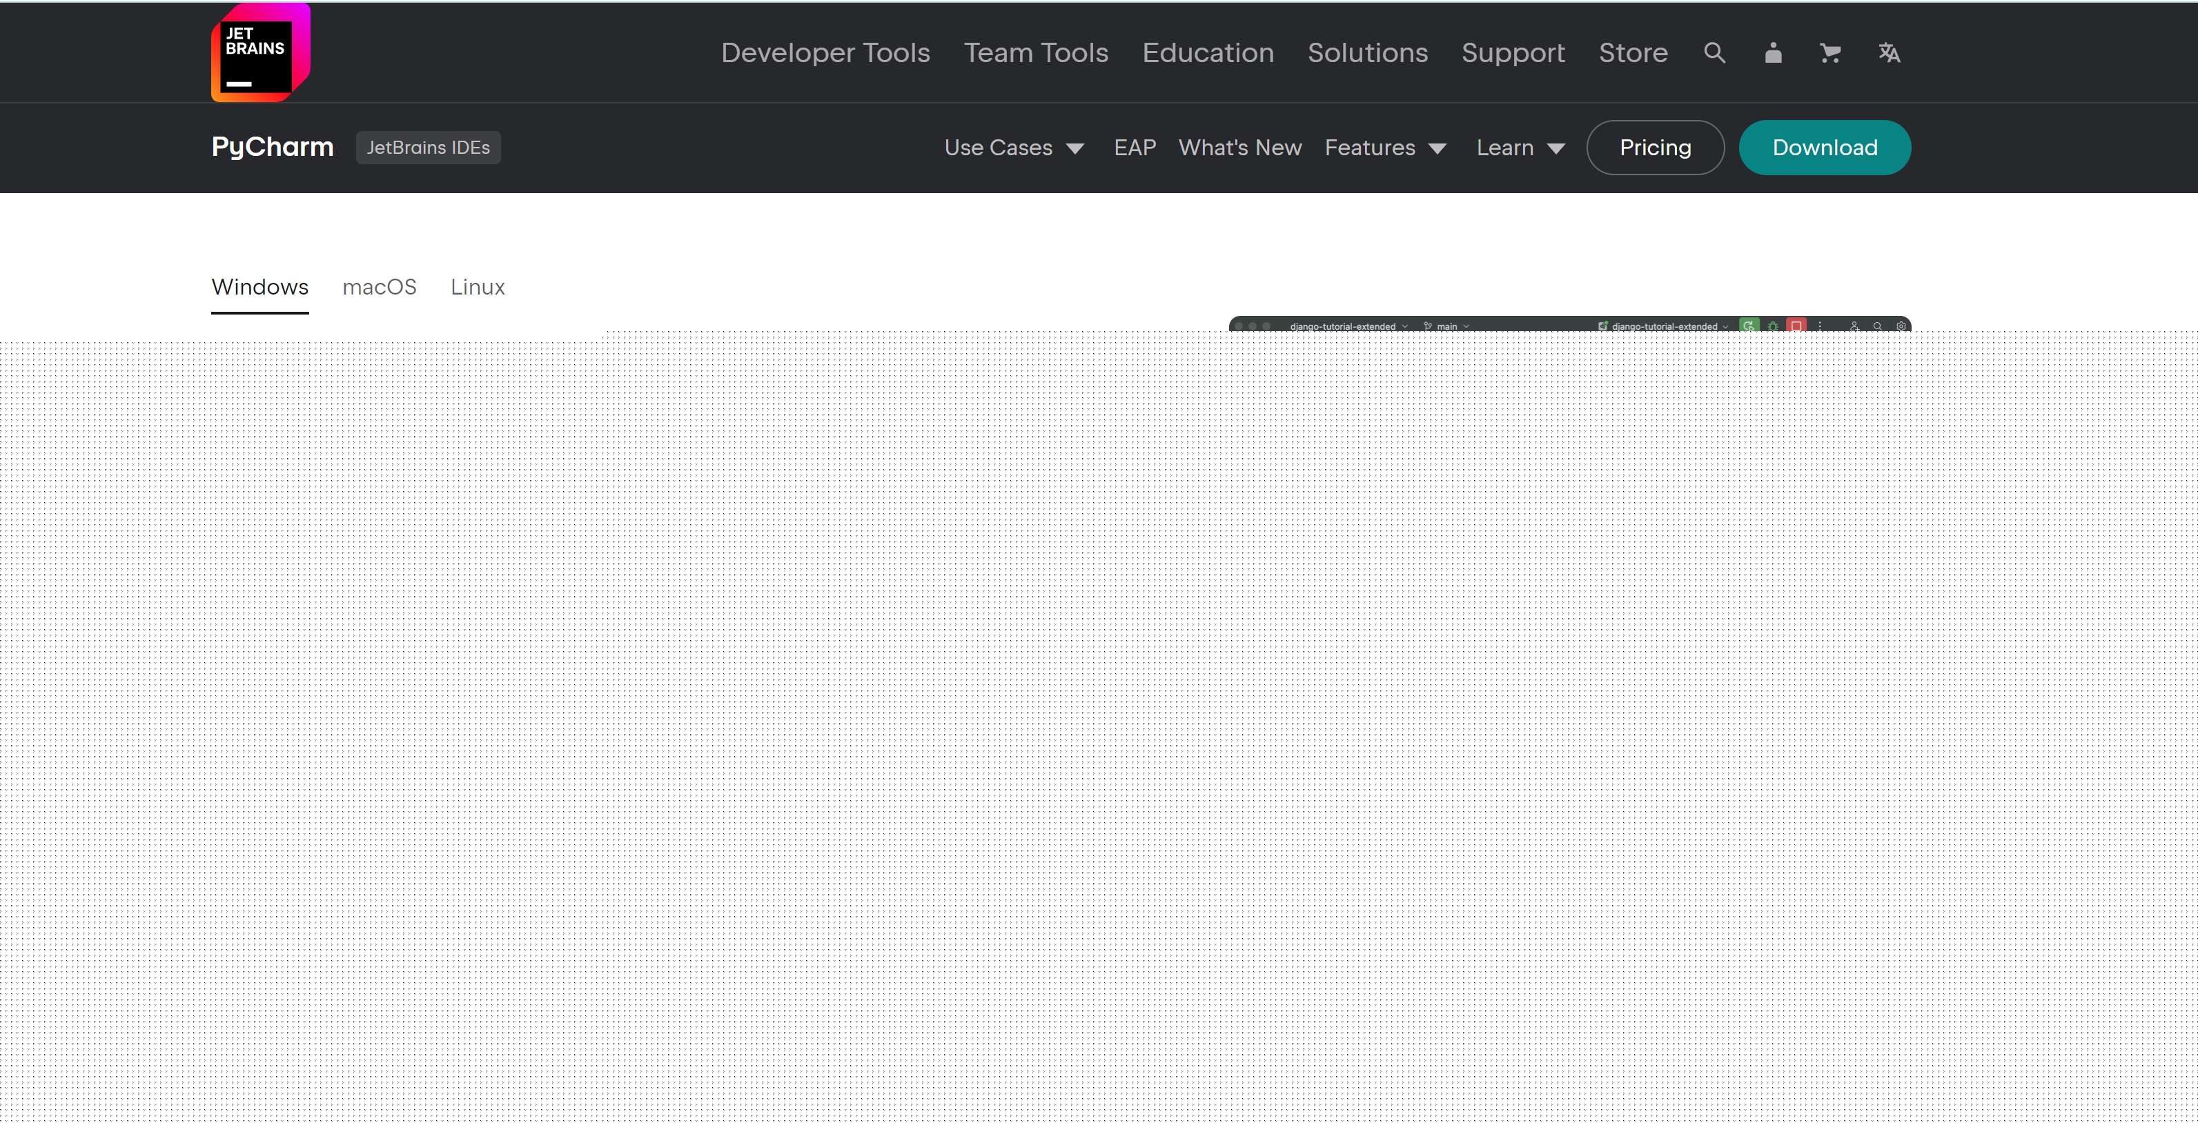Switch to the macOS tab
Screen dimensions: 2198x1123
[x=380, y=288]
